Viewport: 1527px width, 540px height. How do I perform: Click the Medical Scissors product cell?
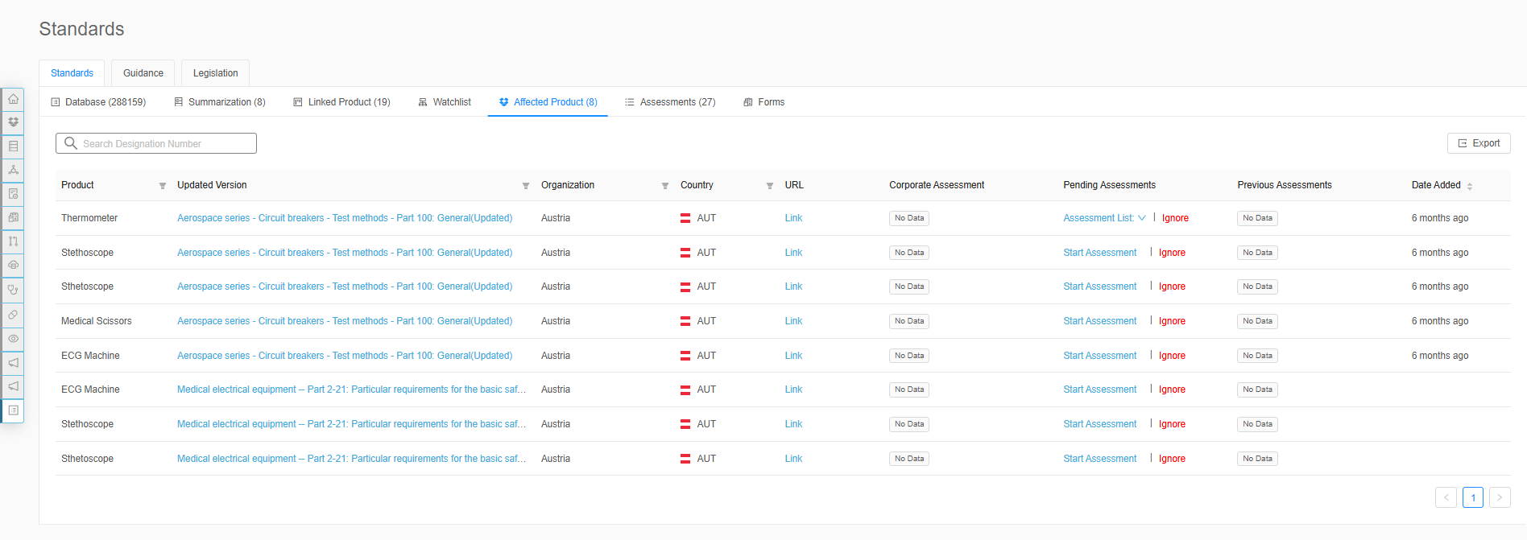[97, 321]
